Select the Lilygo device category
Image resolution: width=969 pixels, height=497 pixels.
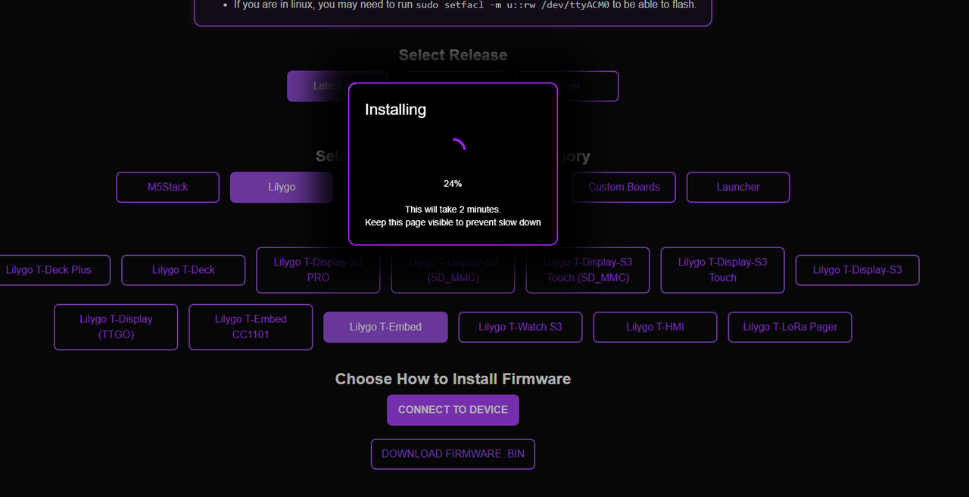(x=282, y=187)
